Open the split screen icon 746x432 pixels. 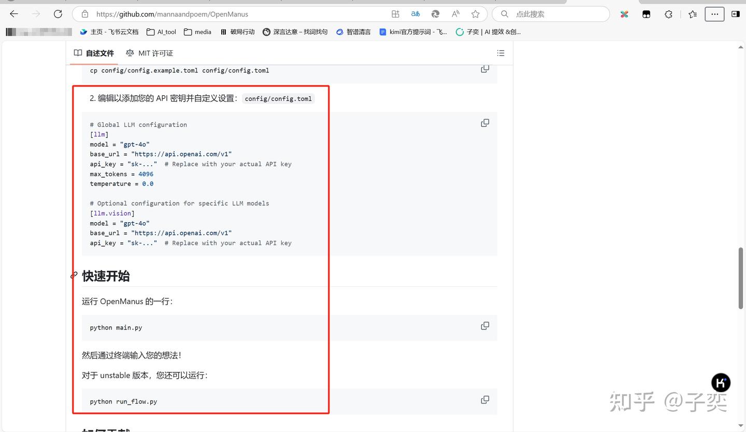pyautogui.click(x=394, y=14)
